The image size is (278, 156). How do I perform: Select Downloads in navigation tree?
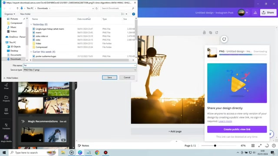(16, 59)
